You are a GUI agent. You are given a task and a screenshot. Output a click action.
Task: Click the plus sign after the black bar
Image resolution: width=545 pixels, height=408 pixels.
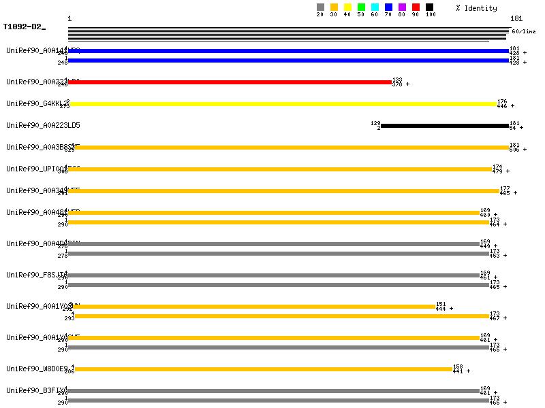click(x=522, y=128)
